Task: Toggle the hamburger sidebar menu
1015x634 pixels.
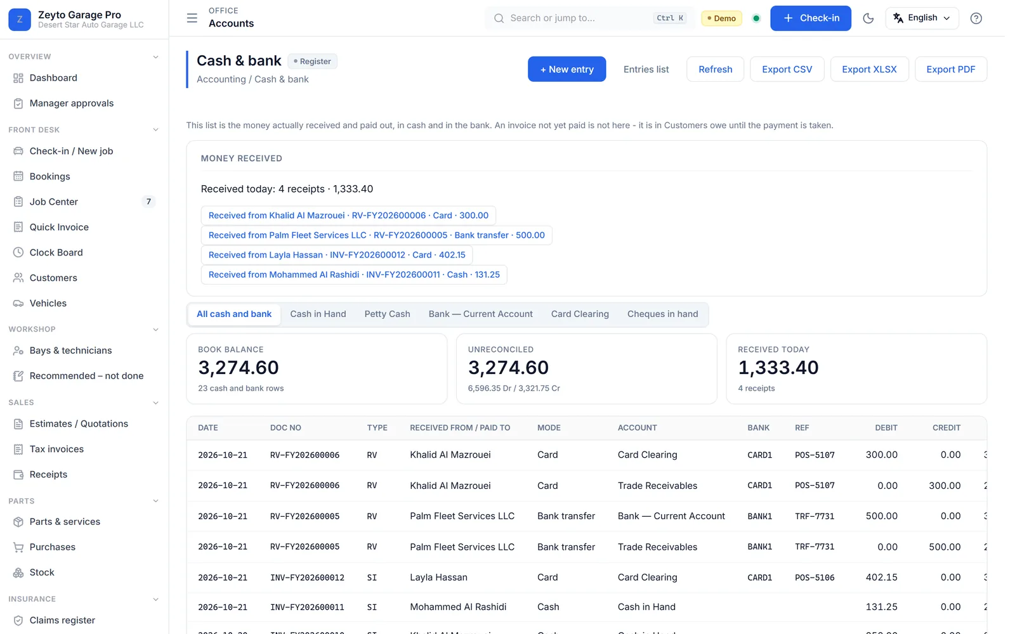Action: [x=192, y=18]
